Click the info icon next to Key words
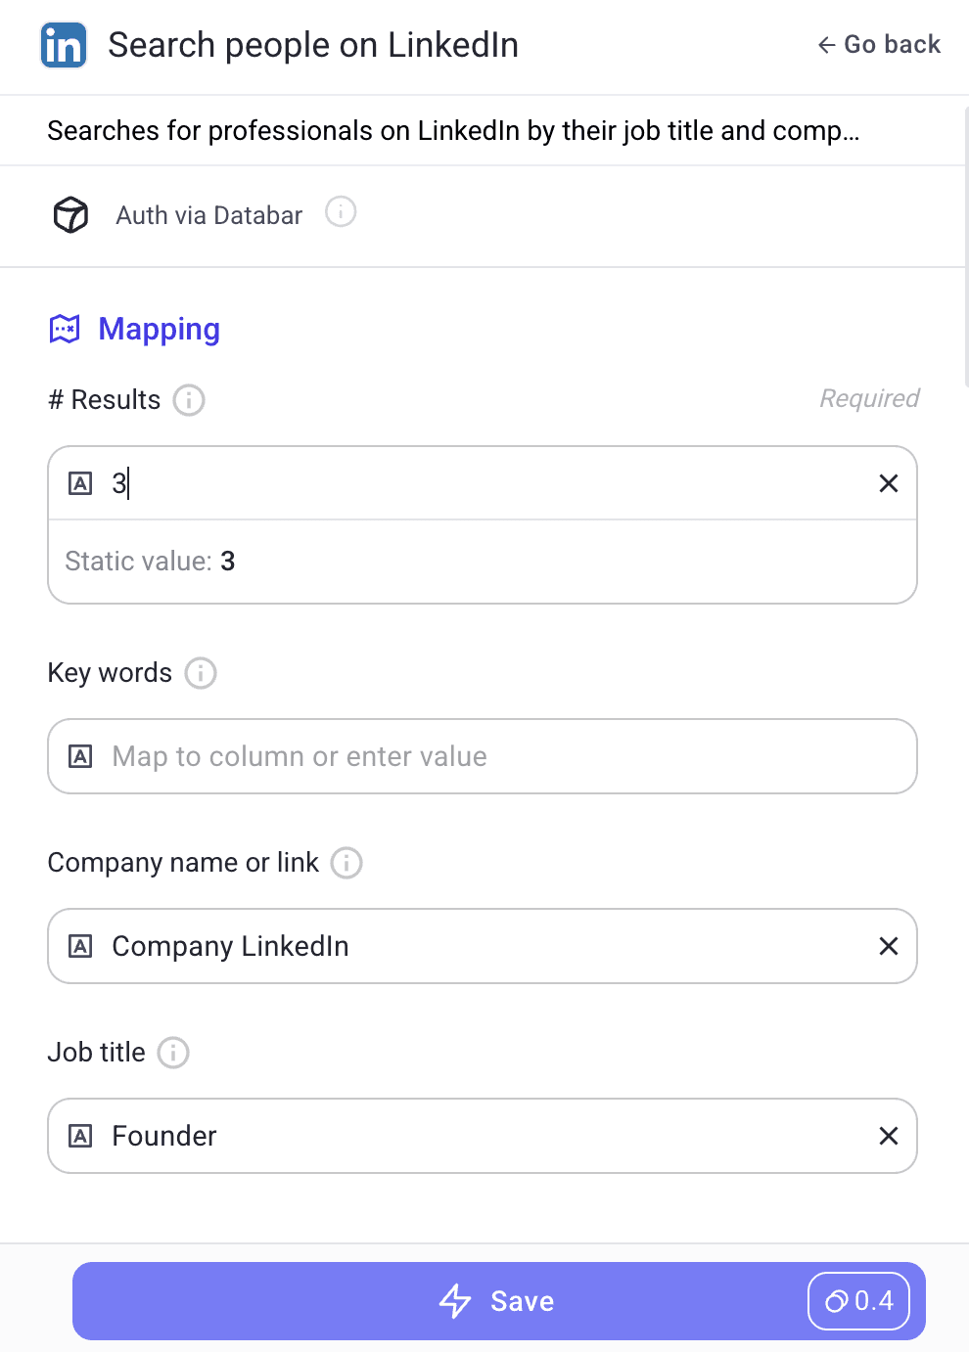 200,674
